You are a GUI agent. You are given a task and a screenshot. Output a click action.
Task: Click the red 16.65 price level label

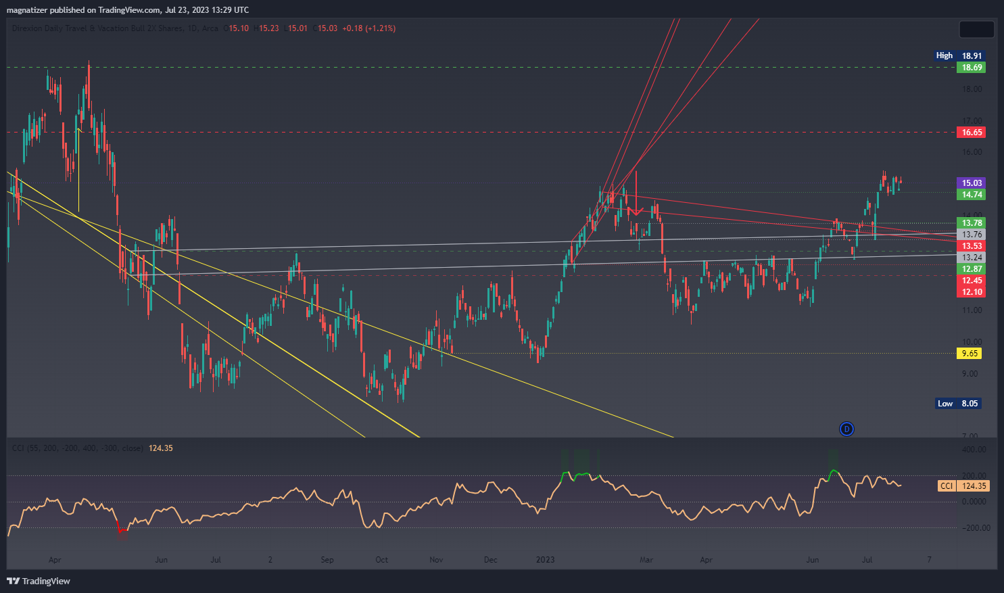click(x=972, y=133)
